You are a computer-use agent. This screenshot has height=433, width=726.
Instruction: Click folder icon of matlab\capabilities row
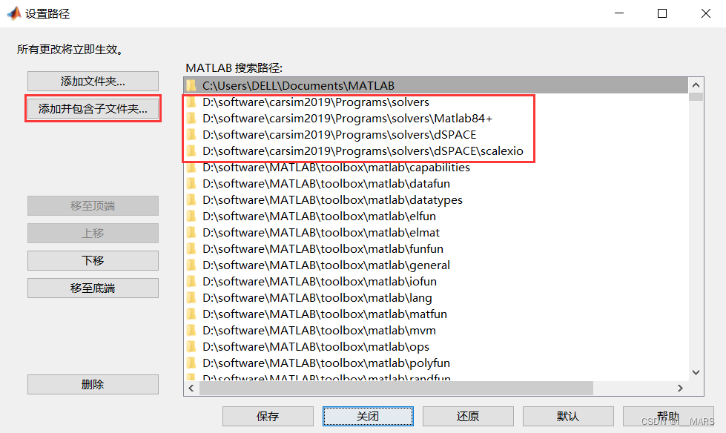[191, 167]
